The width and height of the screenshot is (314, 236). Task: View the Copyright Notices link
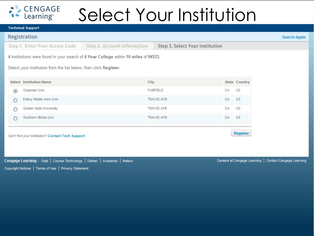coord(17,168)
